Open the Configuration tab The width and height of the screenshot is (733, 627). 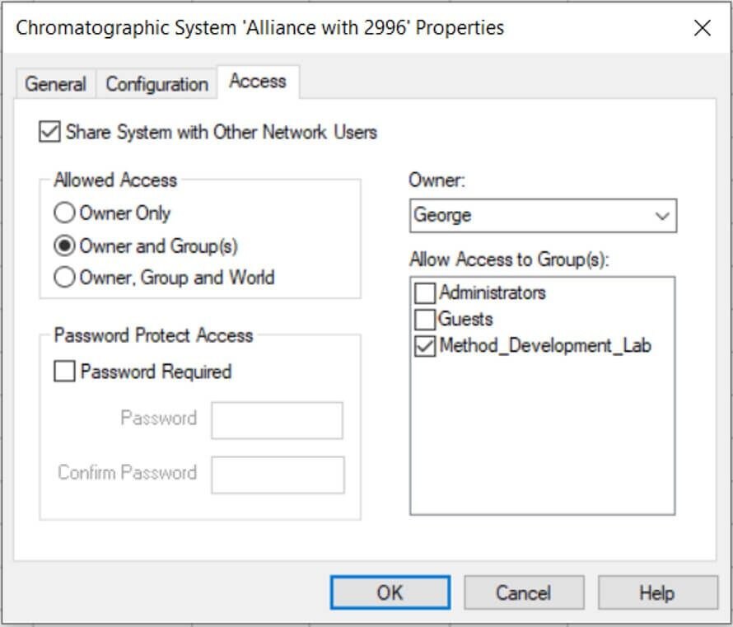[156, 84]
